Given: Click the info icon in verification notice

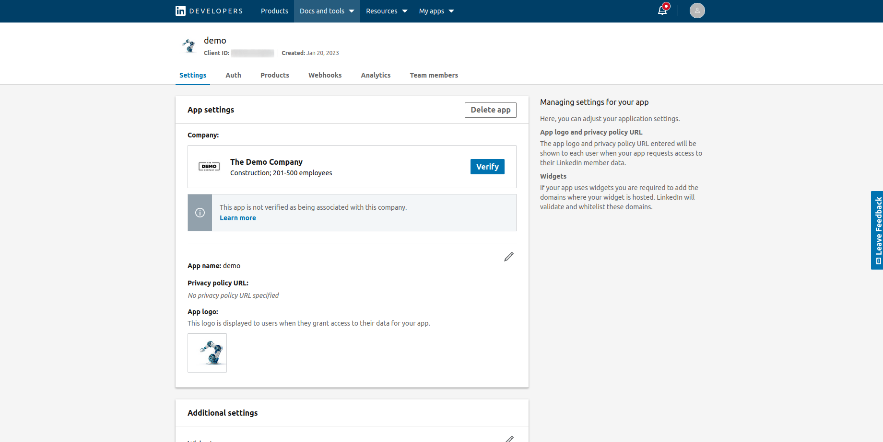Looking at the screenshot, I should [200, 213].
